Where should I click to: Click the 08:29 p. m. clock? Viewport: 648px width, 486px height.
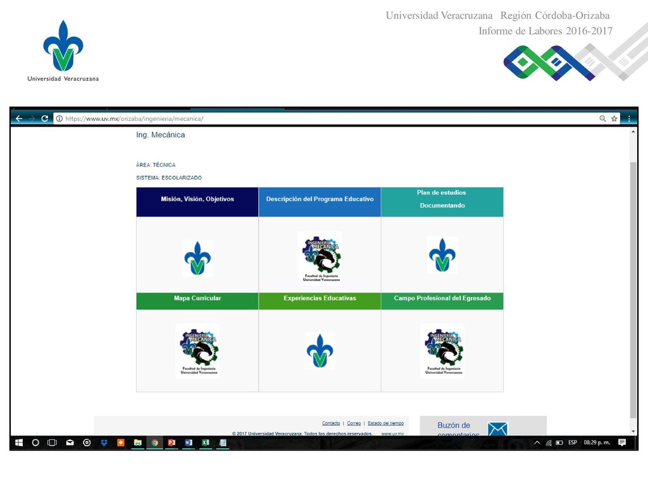pyautogui.click(x=597, y=442)
